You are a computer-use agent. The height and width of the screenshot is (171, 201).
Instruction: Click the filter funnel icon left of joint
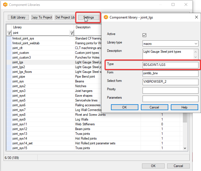coord(9,33)
